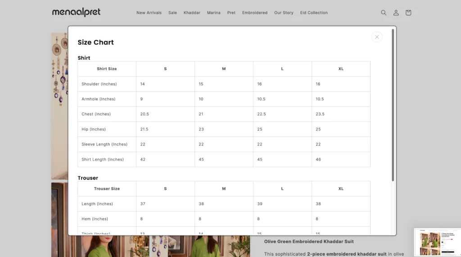This screenshot has height=257, width=461.
Task: Open New Arrivals menu item
Action: pos(149,13)
